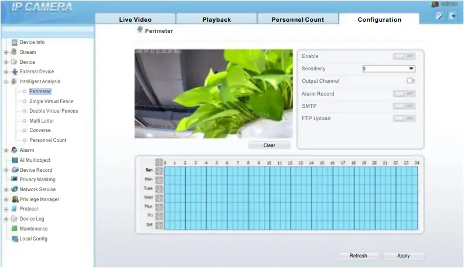Click the Privilege Manager icon
Viewport: 464px width, 268px height.
15,199
